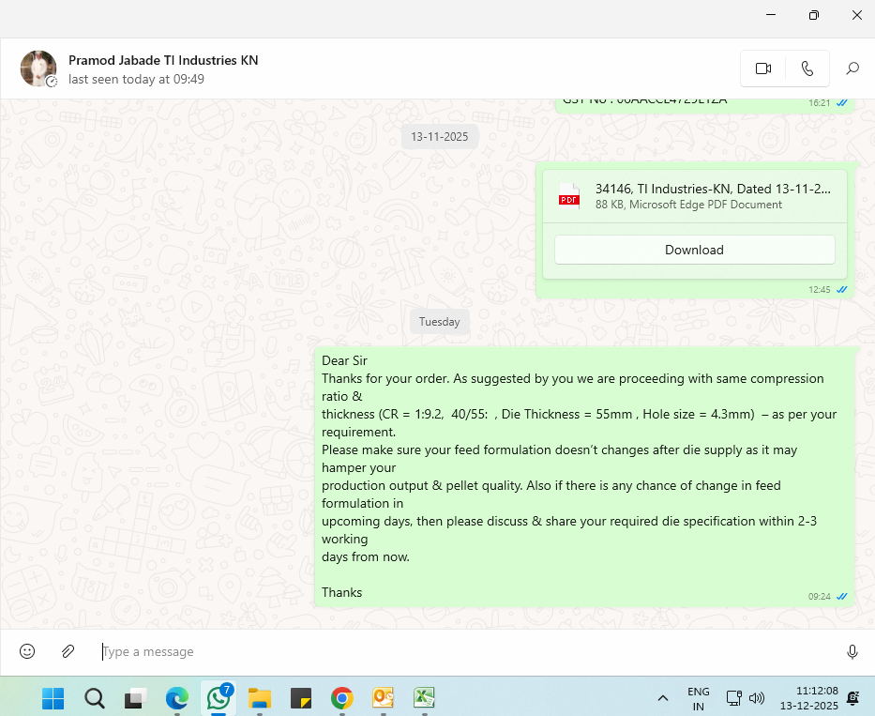The height and width of the screenshot is (716, 875).
Task: Launch Google Chrome from taskbar
Action: click(342, 698)
